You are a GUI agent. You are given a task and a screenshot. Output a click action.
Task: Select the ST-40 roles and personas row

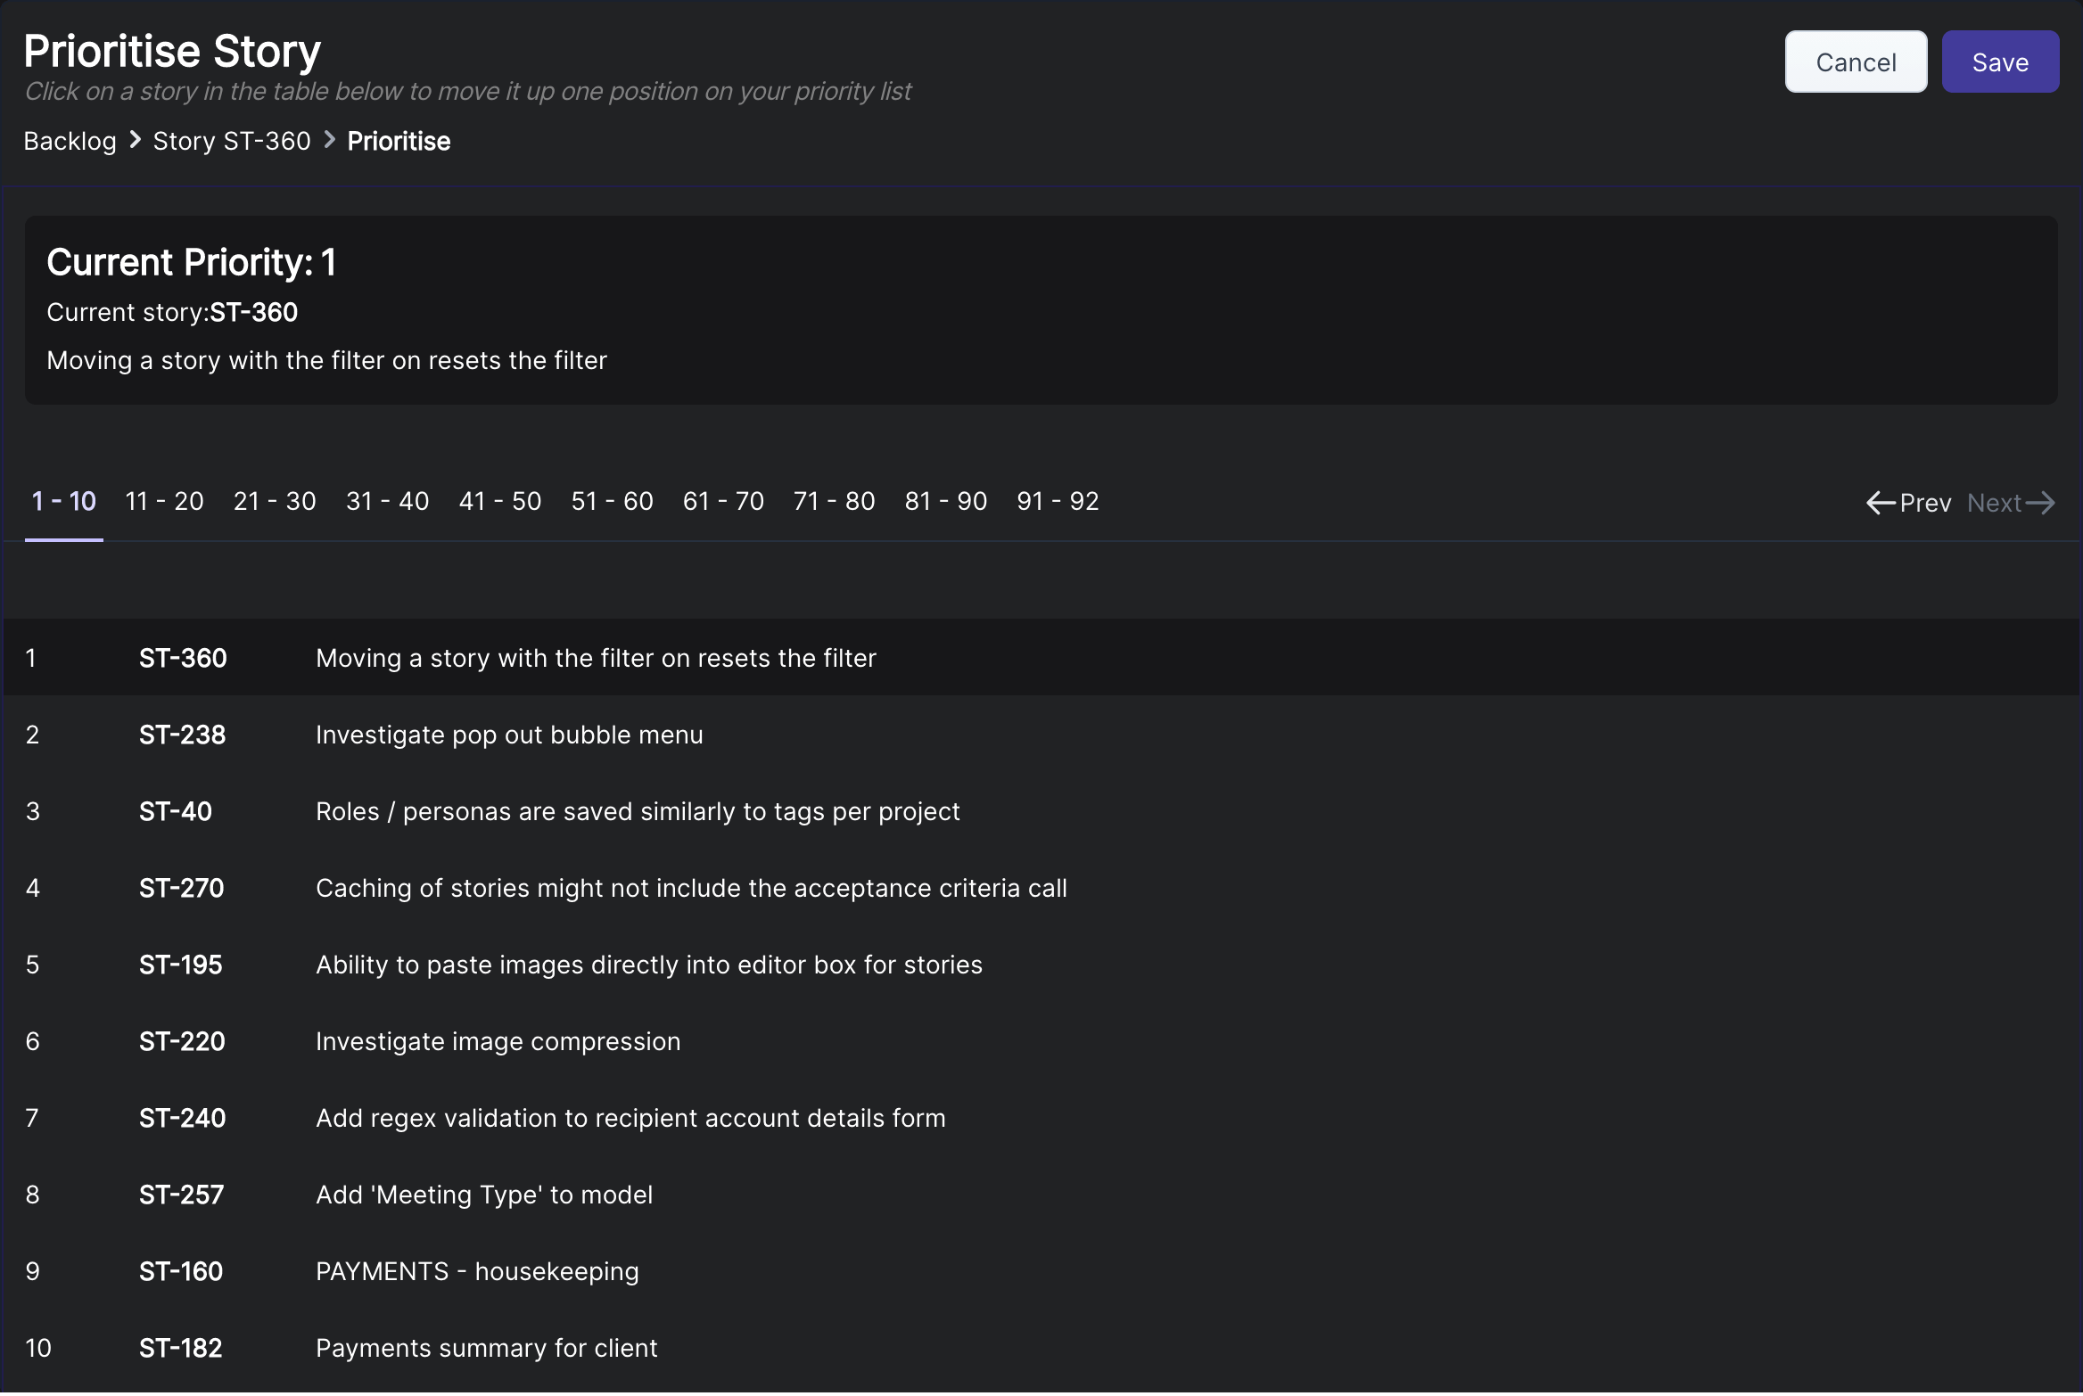click(637, 811)
